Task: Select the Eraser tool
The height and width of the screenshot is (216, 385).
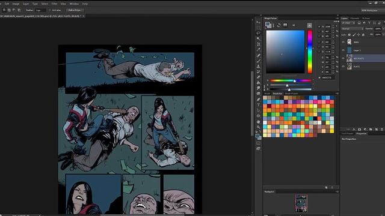Action: coord(258,77)
